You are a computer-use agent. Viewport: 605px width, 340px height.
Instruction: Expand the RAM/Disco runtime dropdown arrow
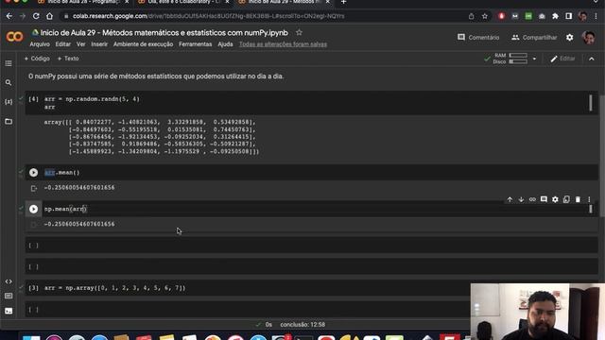point(534,59)
